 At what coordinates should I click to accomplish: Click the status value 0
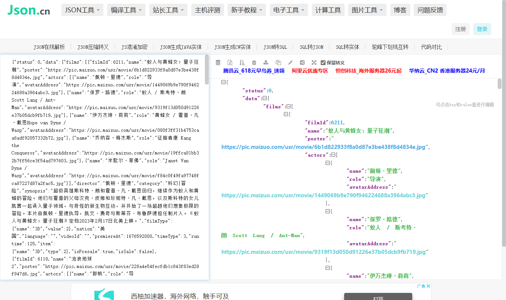coord(270,90)
